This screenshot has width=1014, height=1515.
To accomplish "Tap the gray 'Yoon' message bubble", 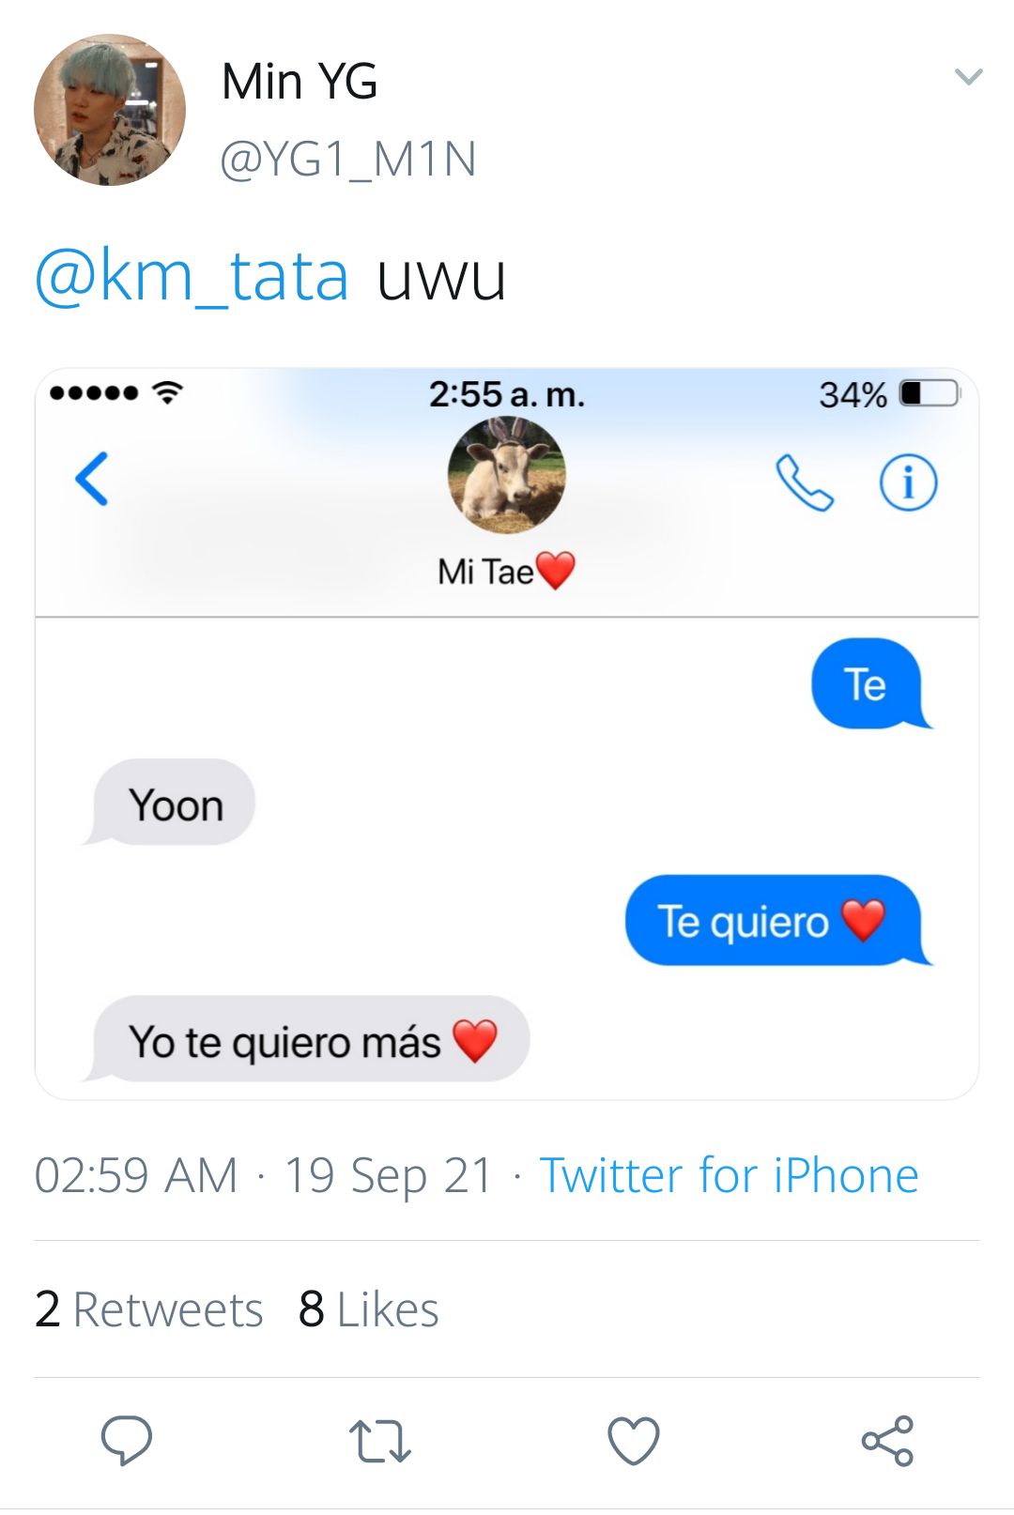I will (x=169, y=803).
